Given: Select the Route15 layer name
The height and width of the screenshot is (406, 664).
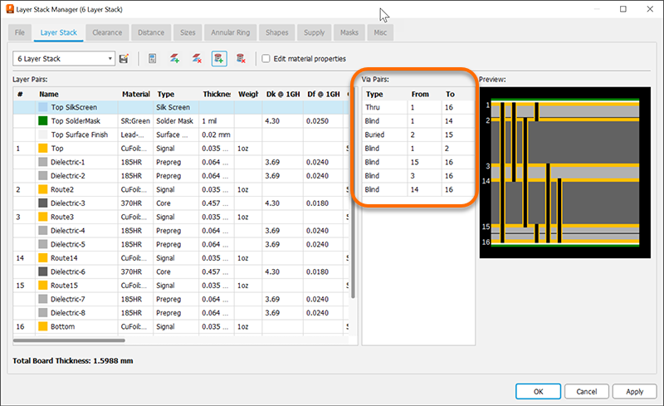Looking at the screenshot, I should 65,286.
